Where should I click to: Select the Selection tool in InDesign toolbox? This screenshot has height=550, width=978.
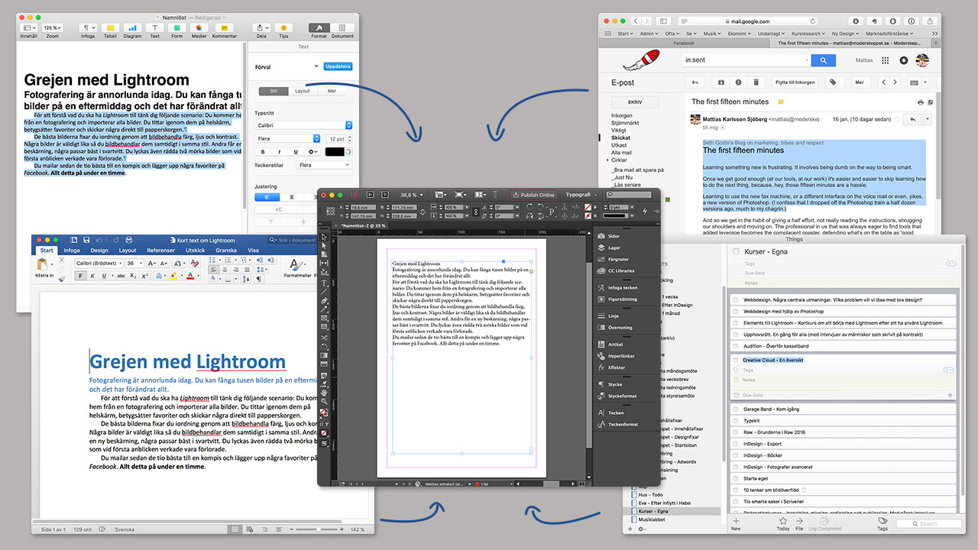pos(325,238)
